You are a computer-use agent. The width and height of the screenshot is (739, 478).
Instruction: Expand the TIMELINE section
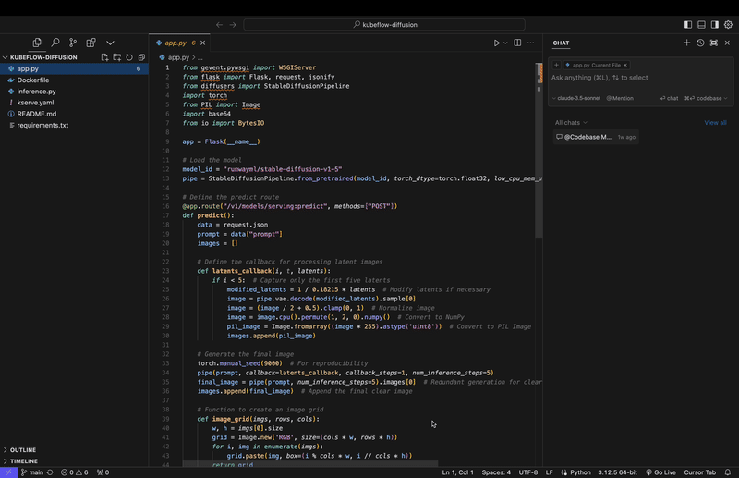74,461
